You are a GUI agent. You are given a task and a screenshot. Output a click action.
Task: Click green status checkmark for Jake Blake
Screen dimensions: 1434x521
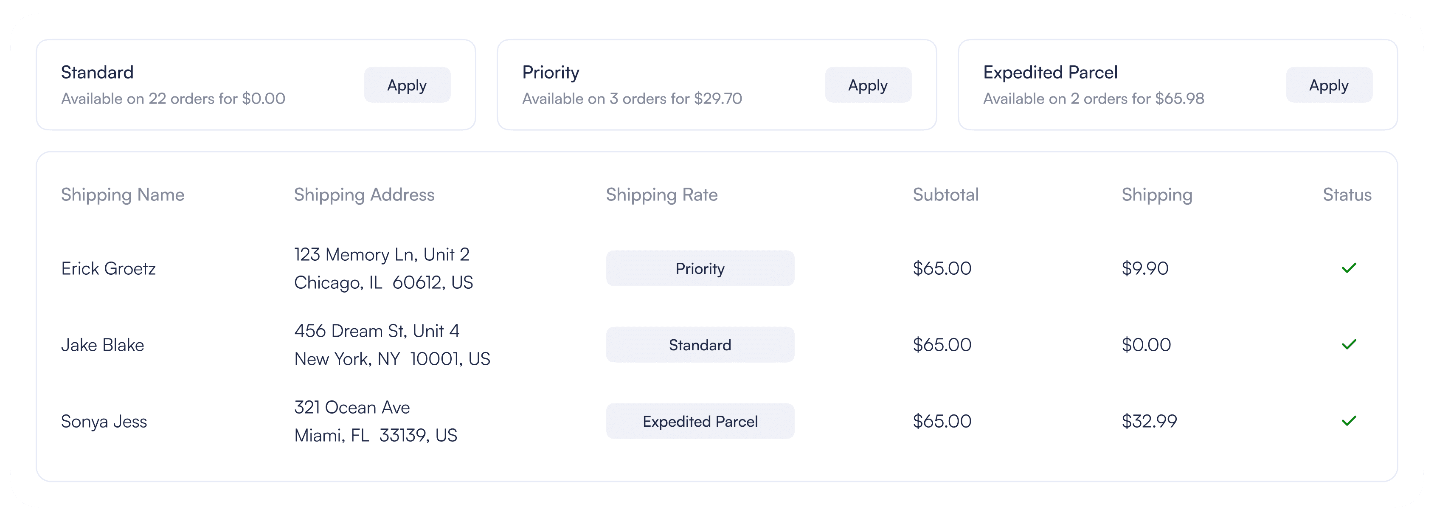[x=1348, y=344]
